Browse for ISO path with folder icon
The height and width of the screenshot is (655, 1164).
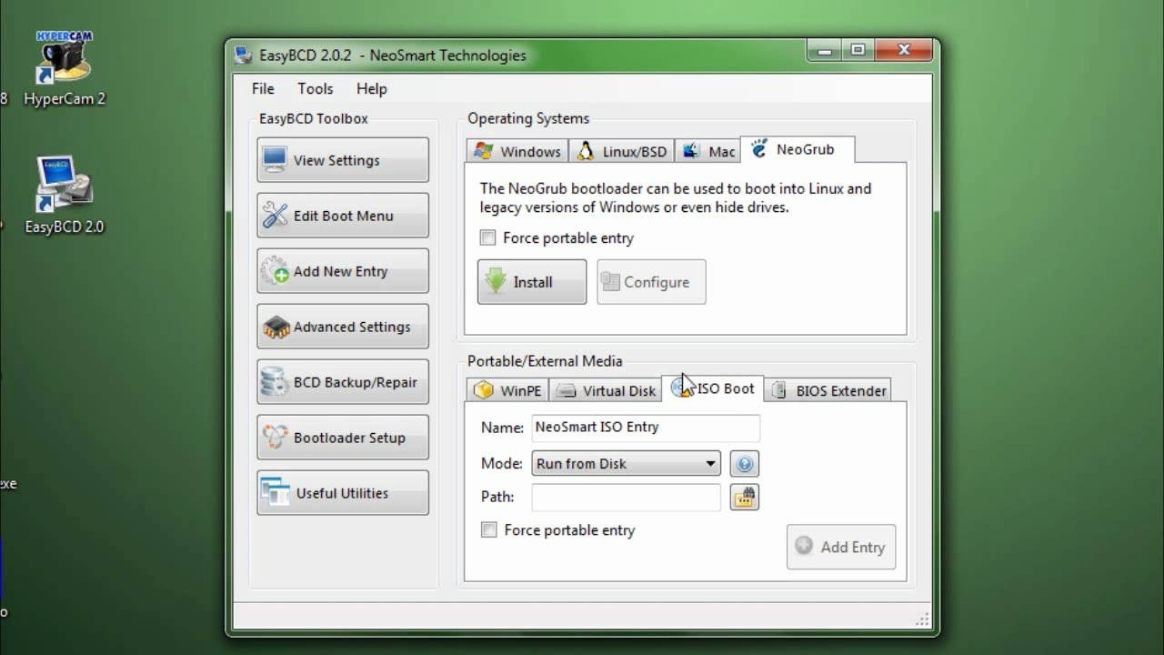(x=744, y=497)
